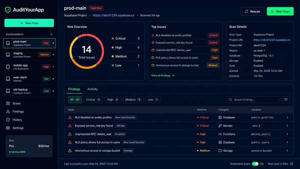Click the schedule clock icon beside Next scan
This screenshot has height=169, width=300.
pos(291,164)
